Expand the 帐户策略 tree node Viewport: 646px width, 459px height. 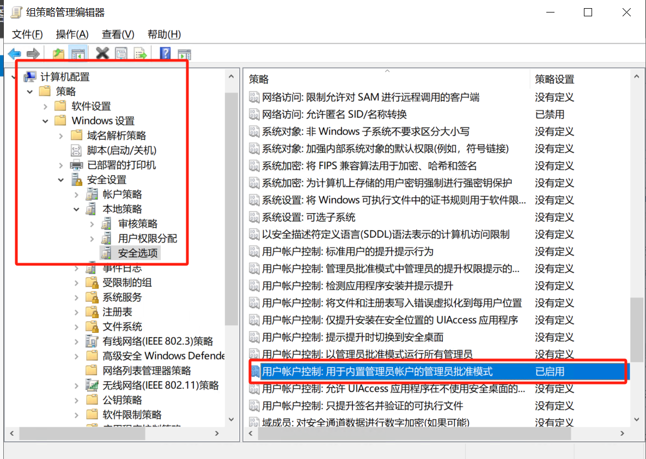tap(77, 195)
